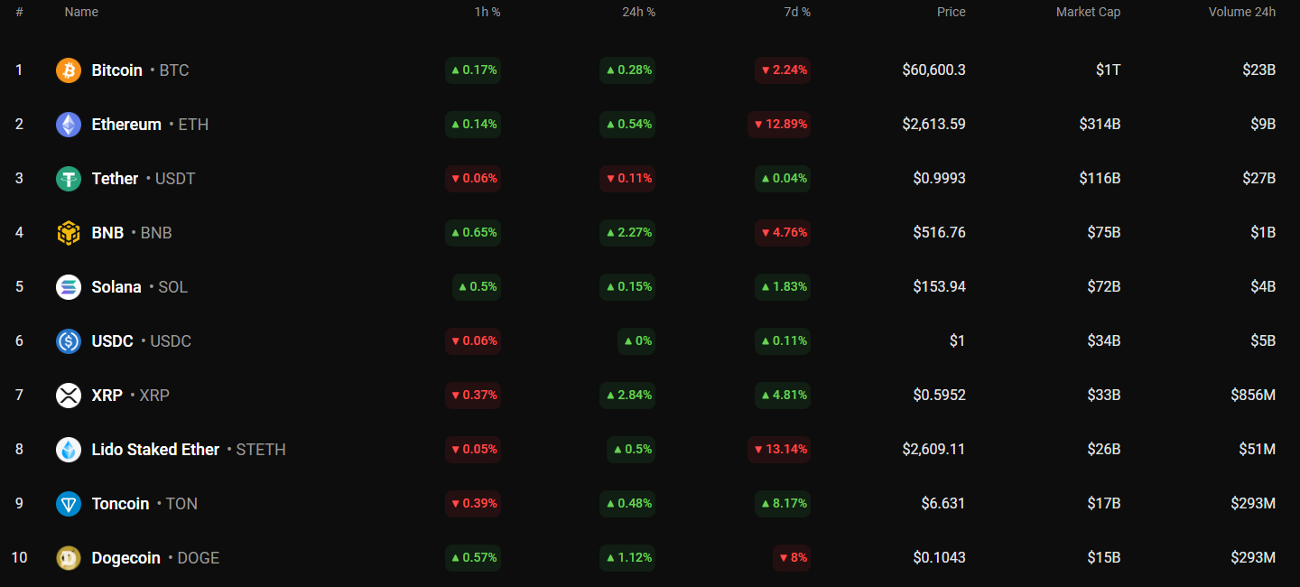This screenshot has width=1300, height=587.
Task: Click the BNB logo icon
Action: [69, 233]
